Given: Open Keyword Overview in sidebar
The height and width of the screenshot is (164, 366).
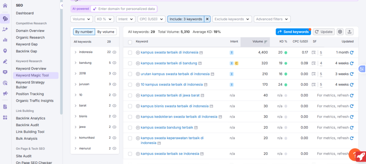Looking at the screenshot, I should [31, 68].
